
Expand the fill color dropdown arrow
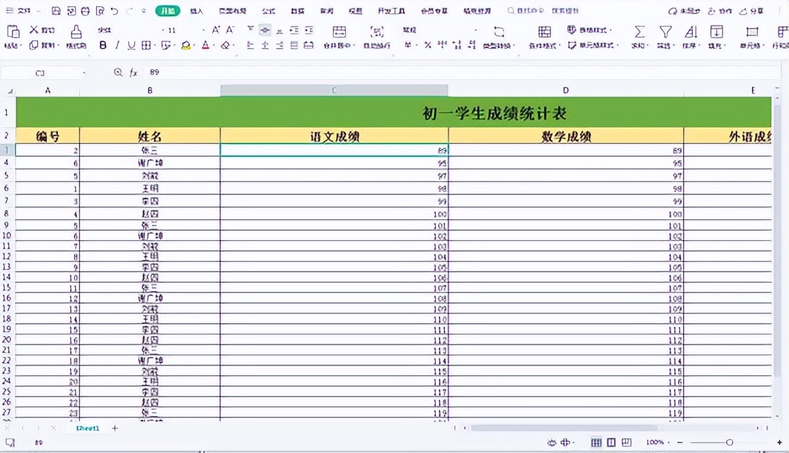click(x=193, y=46)
